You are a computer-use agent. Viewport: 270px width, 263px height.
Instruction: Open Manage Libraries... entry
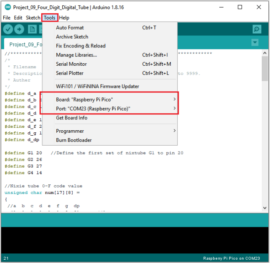click(x=110, y=55)
